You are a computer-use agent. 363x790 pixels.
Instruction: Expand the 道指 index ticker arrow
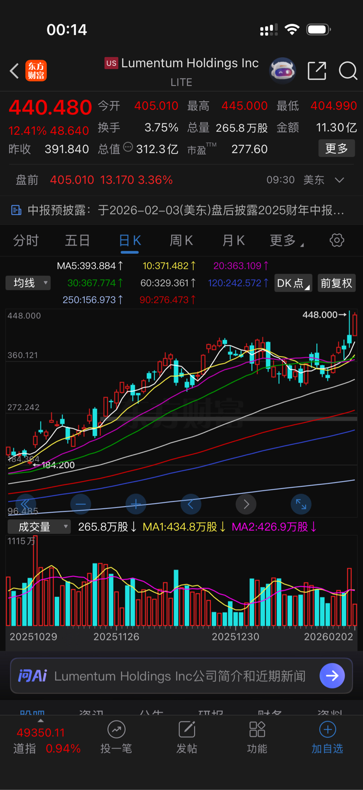41,721
